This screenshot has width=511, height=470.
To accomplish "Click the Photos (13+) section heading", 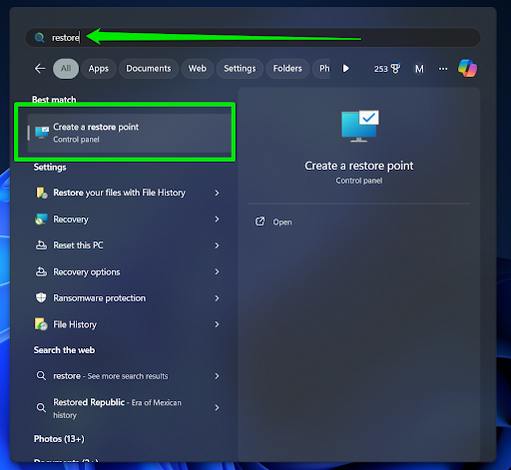I will click(59, 439).
